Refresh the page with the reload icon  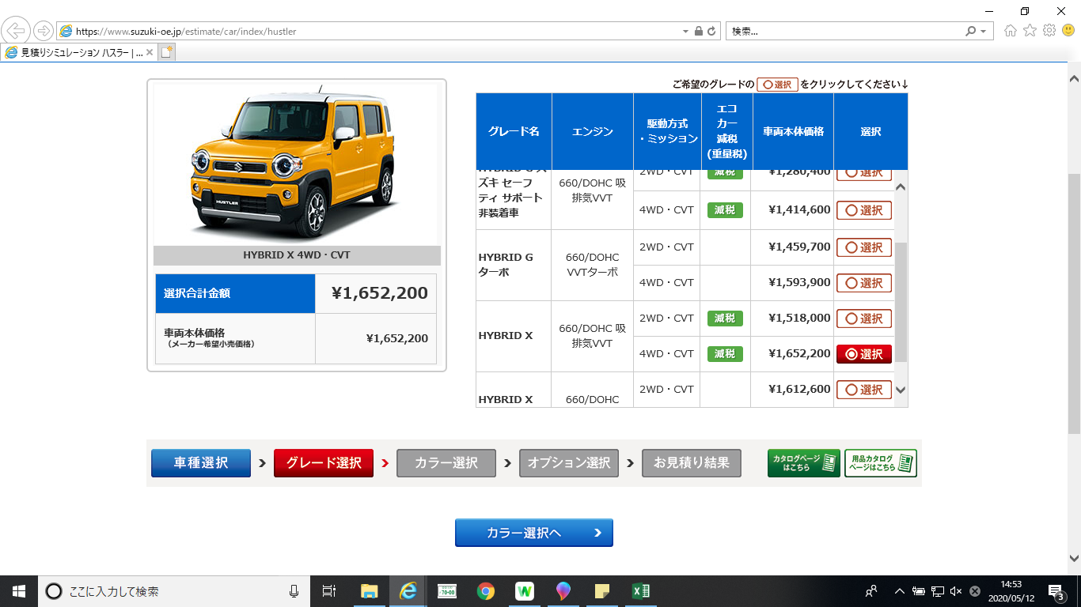click(x=711, y=32)
